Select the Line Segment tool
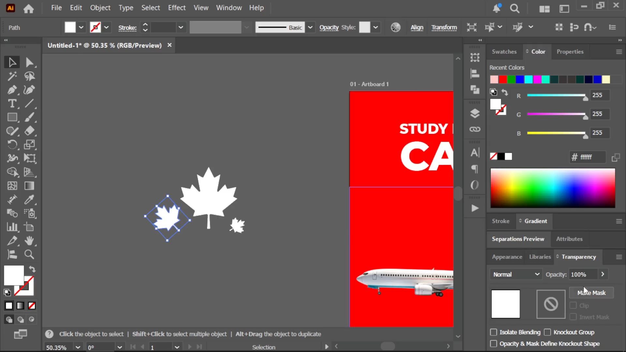Viewport: 626px width, 352px height. tap(29, 104)
